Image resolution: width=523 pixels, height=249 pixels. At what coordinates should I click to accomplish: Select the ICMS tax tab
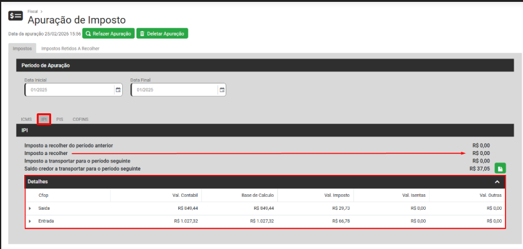point(26,118)
